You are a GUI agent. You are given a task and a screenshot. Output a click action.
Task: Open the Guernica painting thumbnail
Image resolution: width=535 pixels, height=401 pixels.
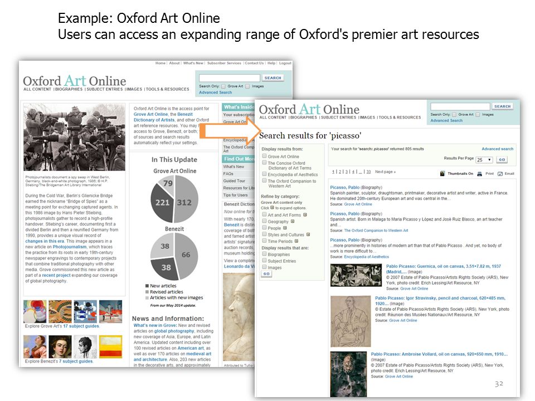(x=356, y=275)
